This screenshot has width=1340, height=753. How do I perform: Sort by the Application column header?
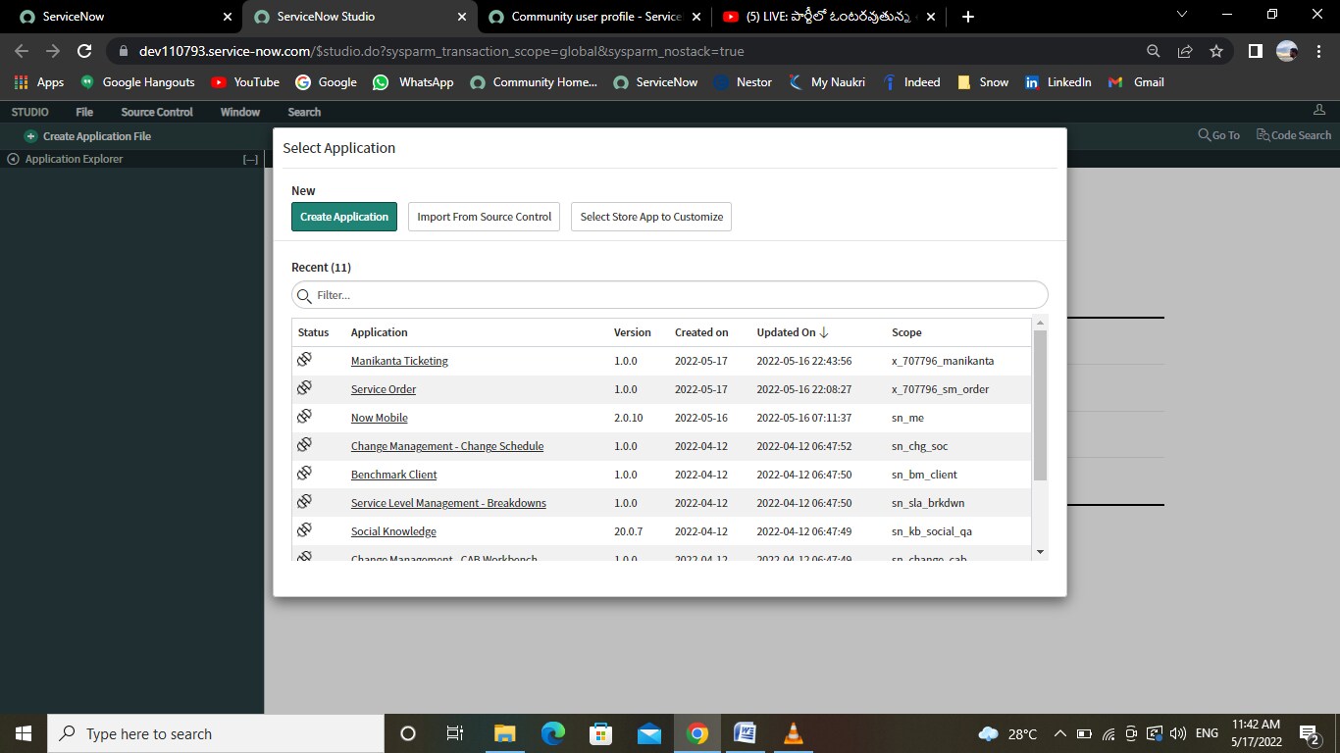coord(380,332)
